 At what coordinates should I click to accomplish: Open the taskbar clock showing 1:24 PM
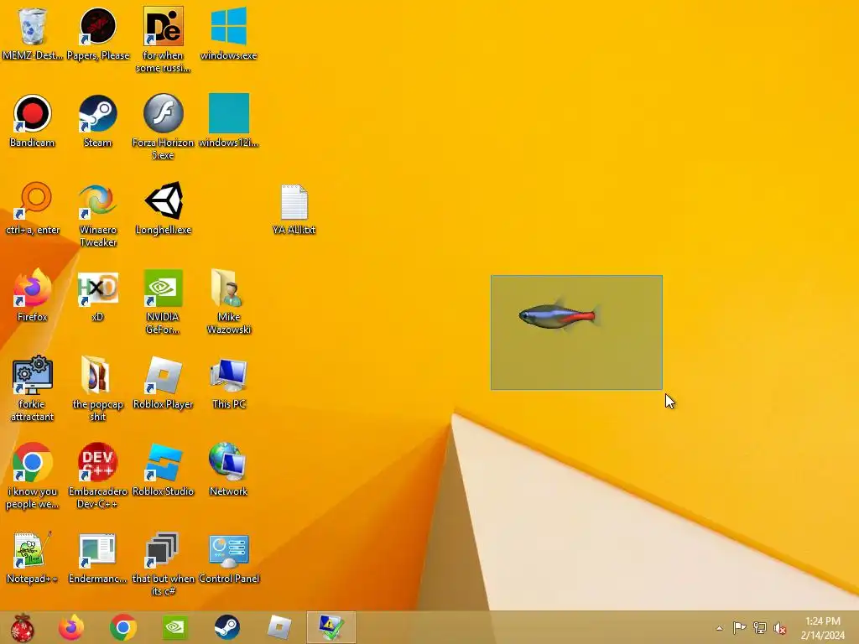coord(822,628)
